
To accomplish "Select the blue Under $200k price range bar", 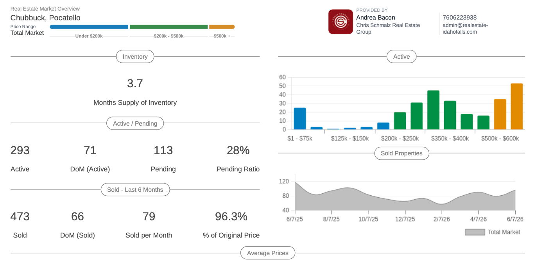I will tap(89, 27).
